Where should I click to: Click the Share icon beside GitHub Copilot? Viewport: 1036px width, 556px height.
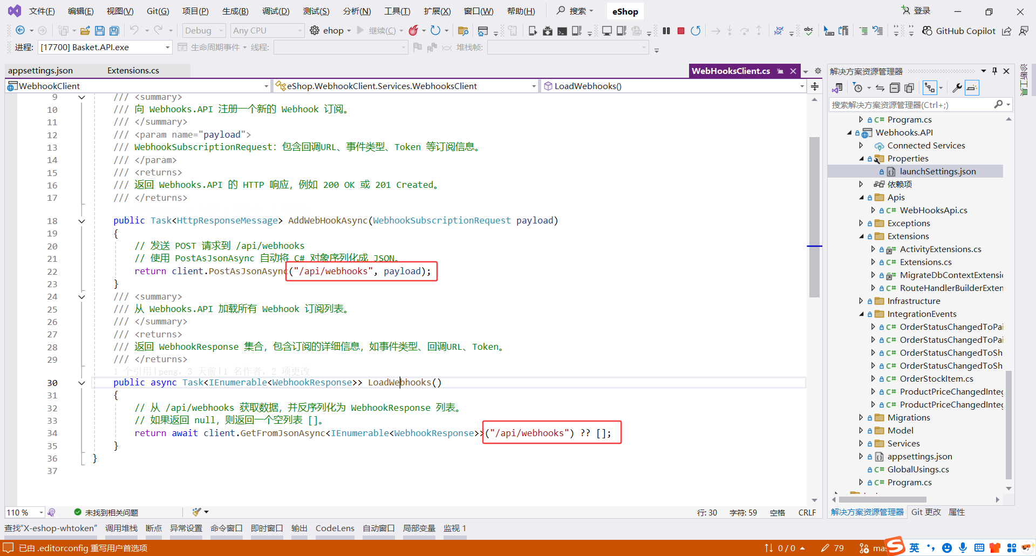pyautogui.click(x=1007, y=31)
